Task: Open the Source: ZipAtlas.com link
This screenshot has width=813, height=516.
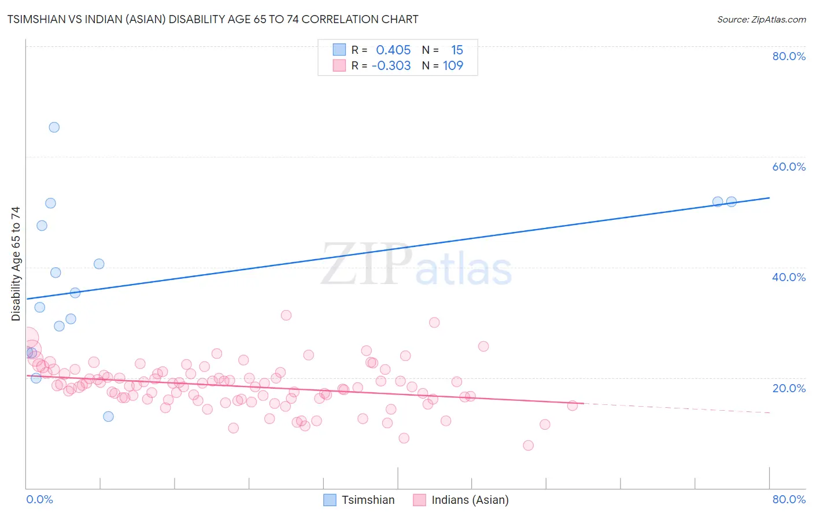Action: pyautogui.click(x=762, y=19)
